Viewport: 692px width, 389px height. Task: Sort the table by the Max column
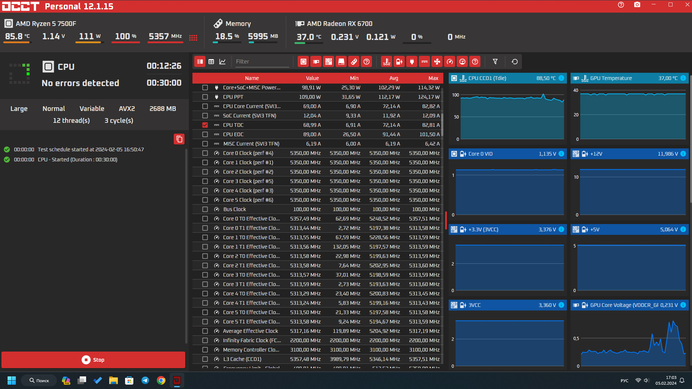tap(433, 78)
